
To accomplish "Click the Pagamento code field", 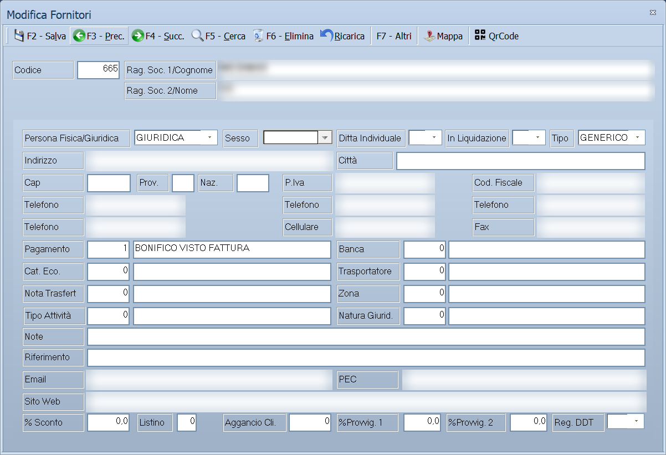I will (109, 249).
